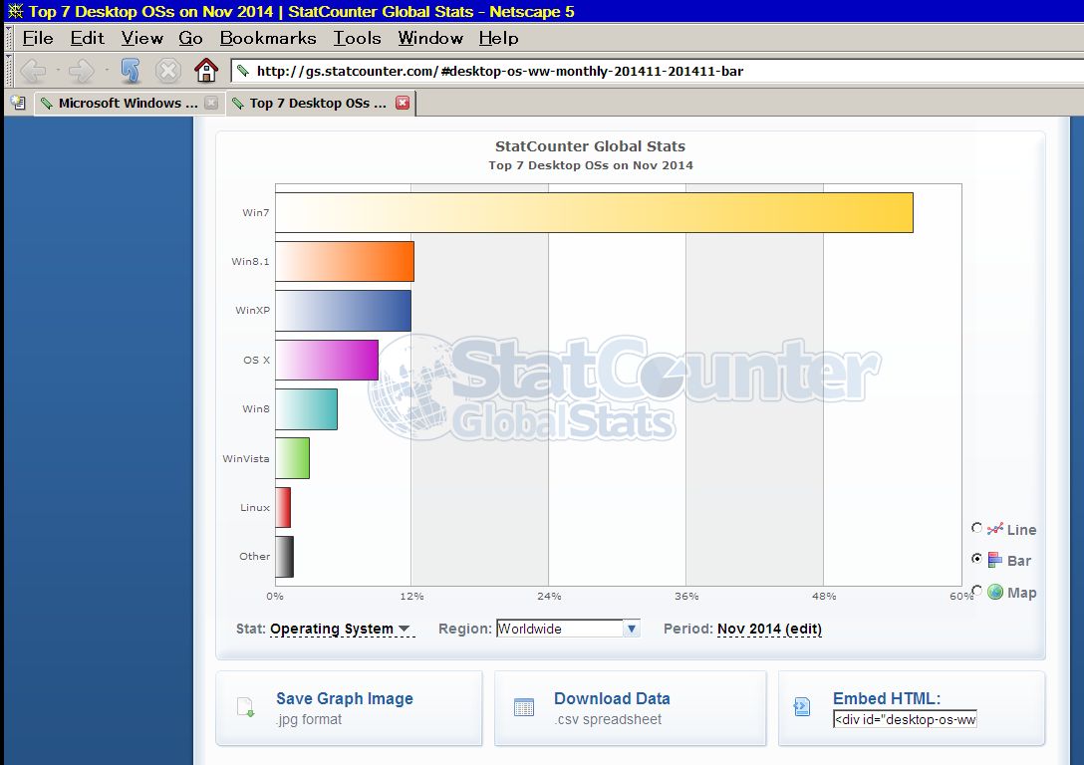Close the Microsoft Windows tab
Image resolution: width=1084 pixels, height=765 pixels.
point(211,103)
